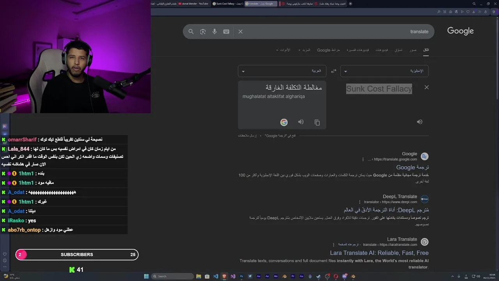Swap the translation languages
The width and height of the screenshot is (499, 281).
click(x=334, y=71)
